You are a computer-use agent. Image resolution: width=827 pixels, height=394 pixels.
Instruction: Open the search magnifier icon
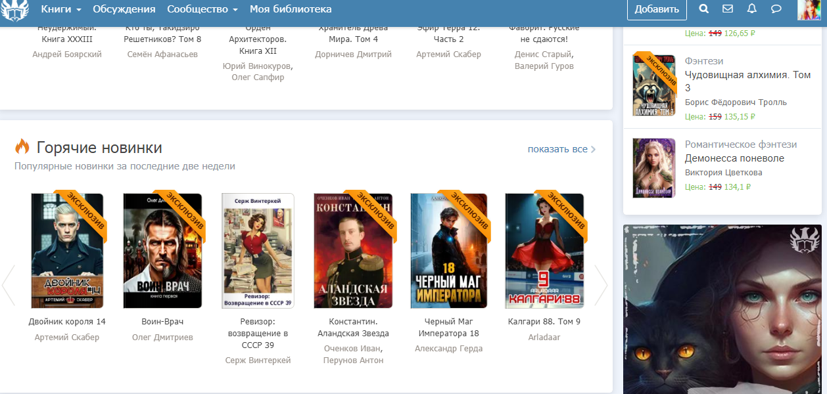click(703, 9)
